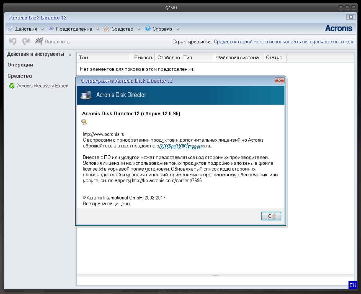Click the tools icon beside Средства
Image resolution: width=361 pixels, height=294 pixels.
(x=106, y=29)
